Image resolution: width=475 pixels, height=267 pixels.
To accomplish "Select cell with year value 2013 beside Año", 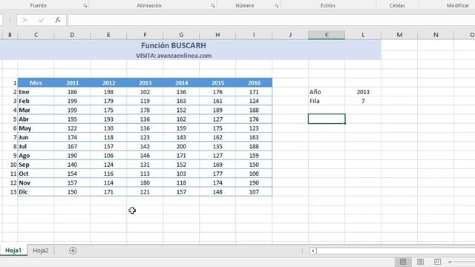I will [x=363, y=92].
